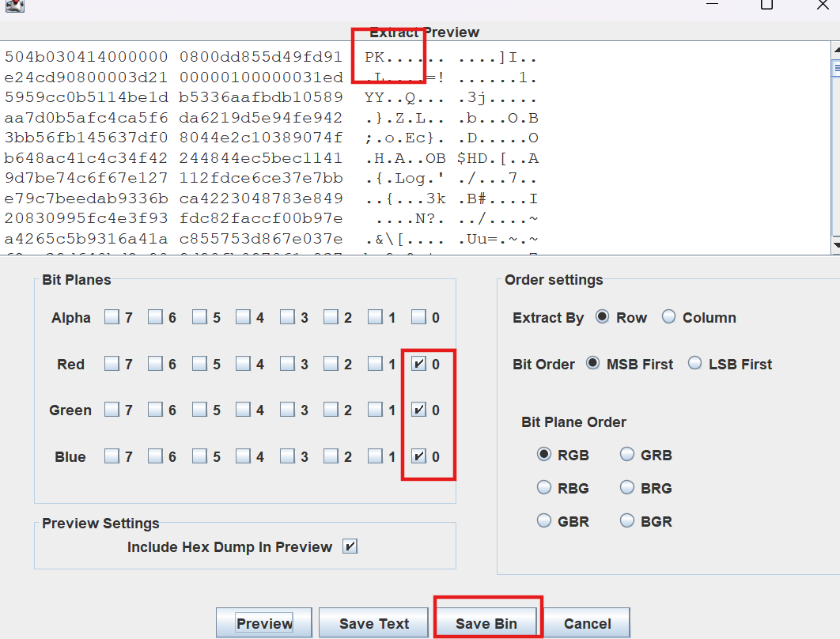Click the Preview button
840x639 pixels.
tap(264, 623)
